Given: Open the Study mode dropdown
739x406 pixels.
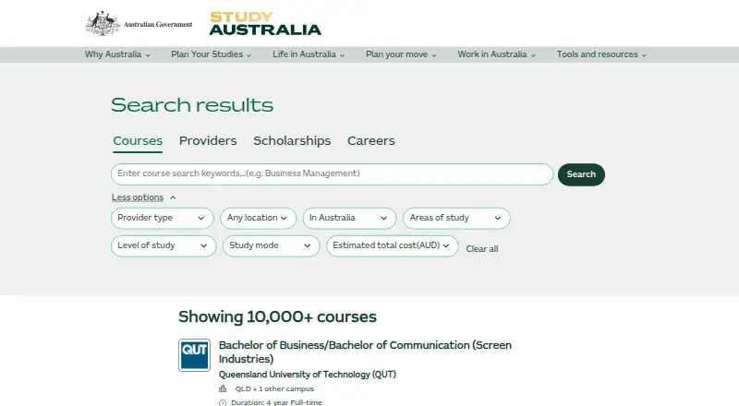Looking at the screenshot, I should [x=271, y=245].
